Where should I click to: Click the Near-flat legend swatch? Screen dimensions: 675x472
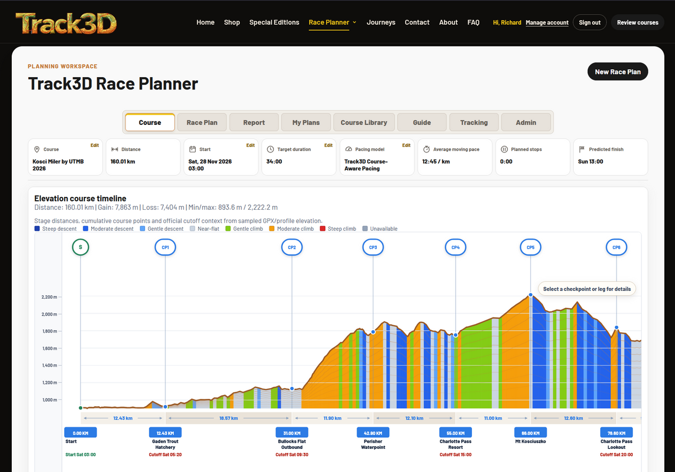tap(192, 229)
